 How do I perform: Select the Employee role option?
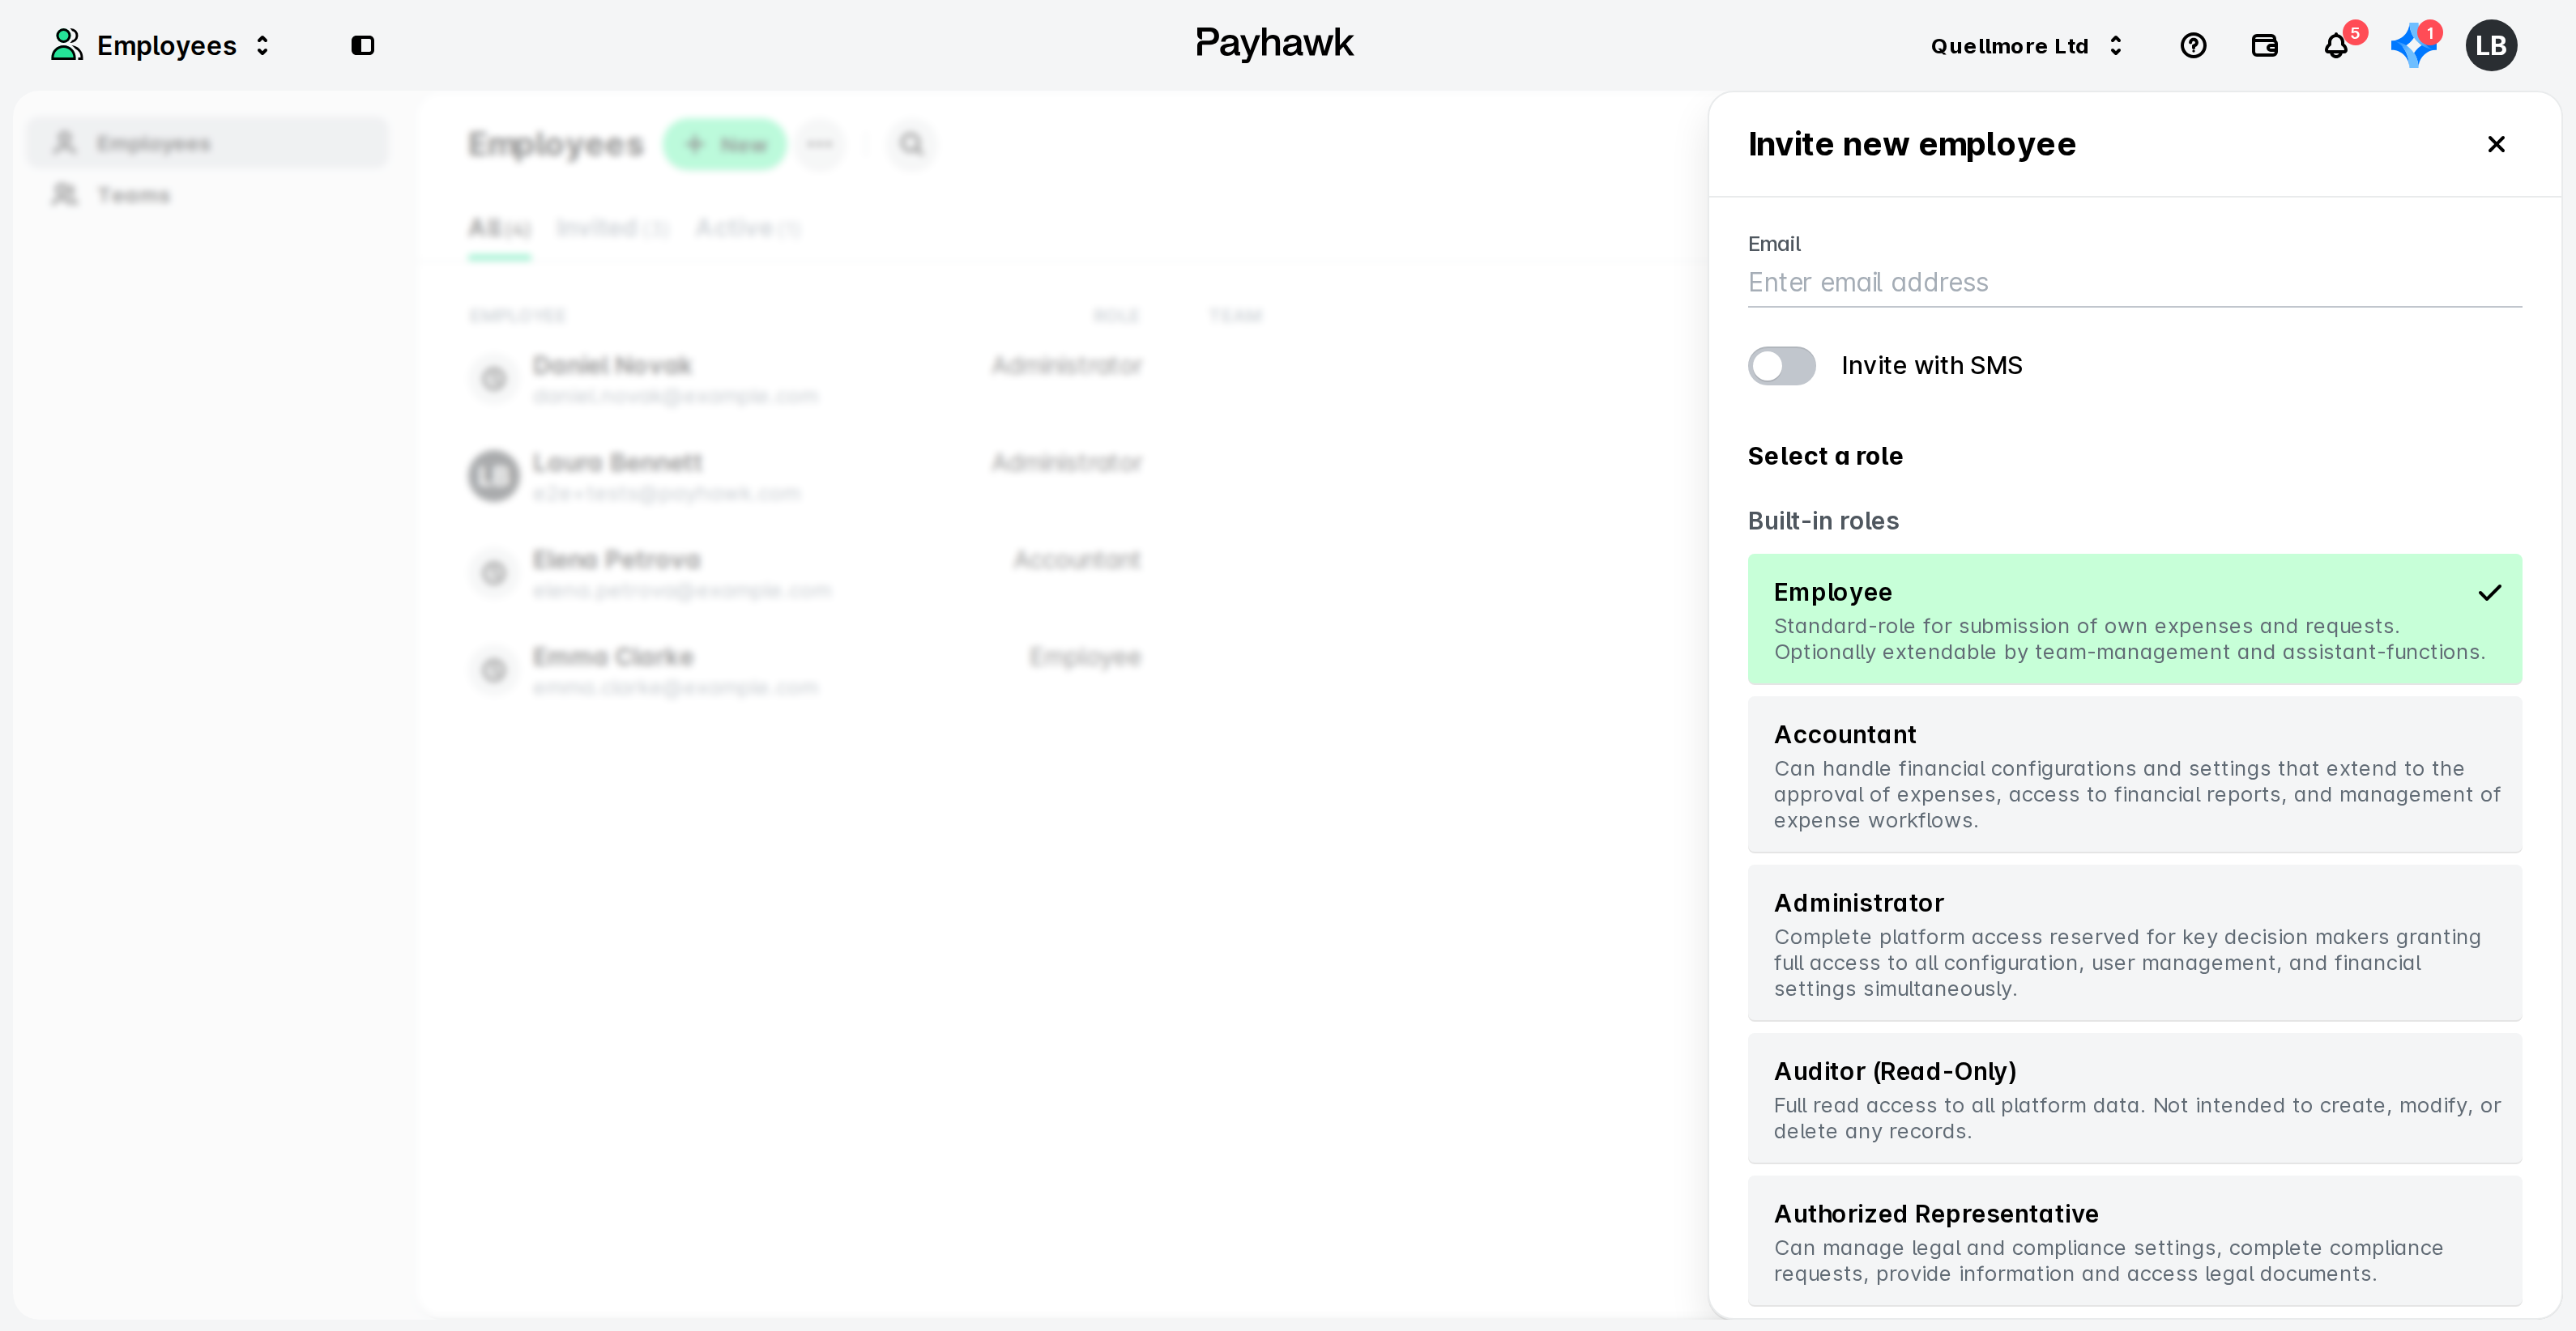(x=2134, y=619)
